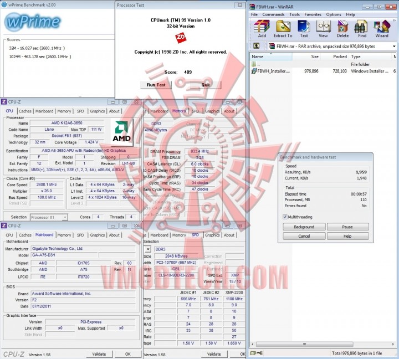The image size is (399, 359).
Task: Click the Delete icon in WinRAR toolbar
Action: [x=342, y=27]
